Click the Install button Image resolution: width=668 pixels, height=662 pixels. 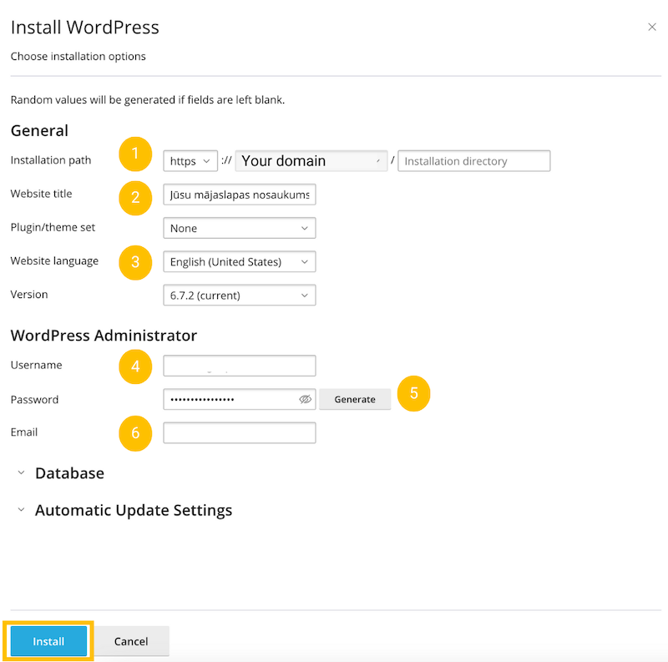click(48, 641)
